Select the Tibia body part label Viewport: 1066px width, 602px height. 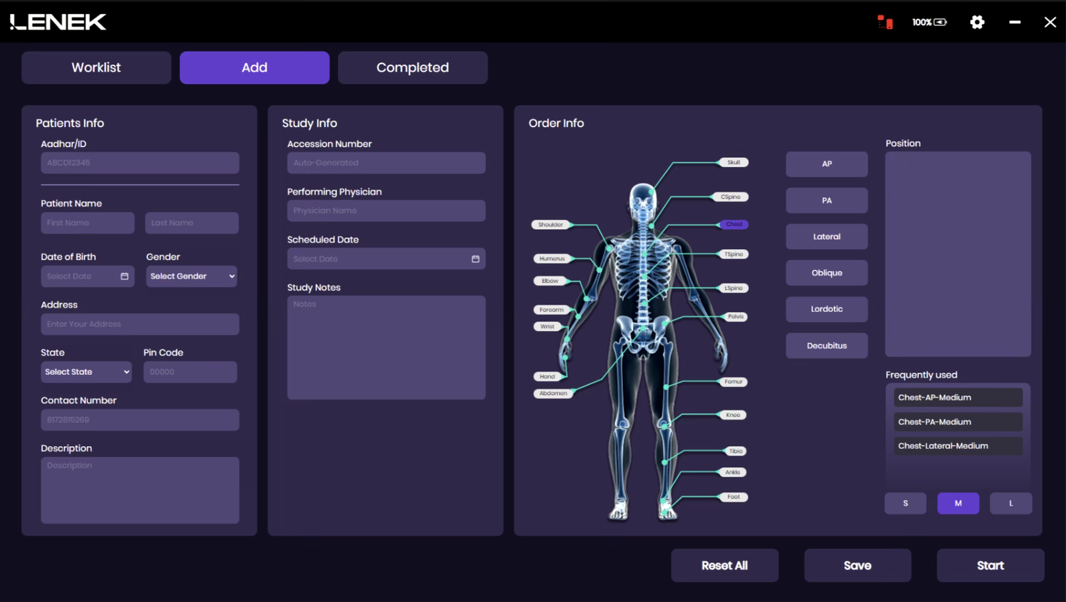pos(736,451)
